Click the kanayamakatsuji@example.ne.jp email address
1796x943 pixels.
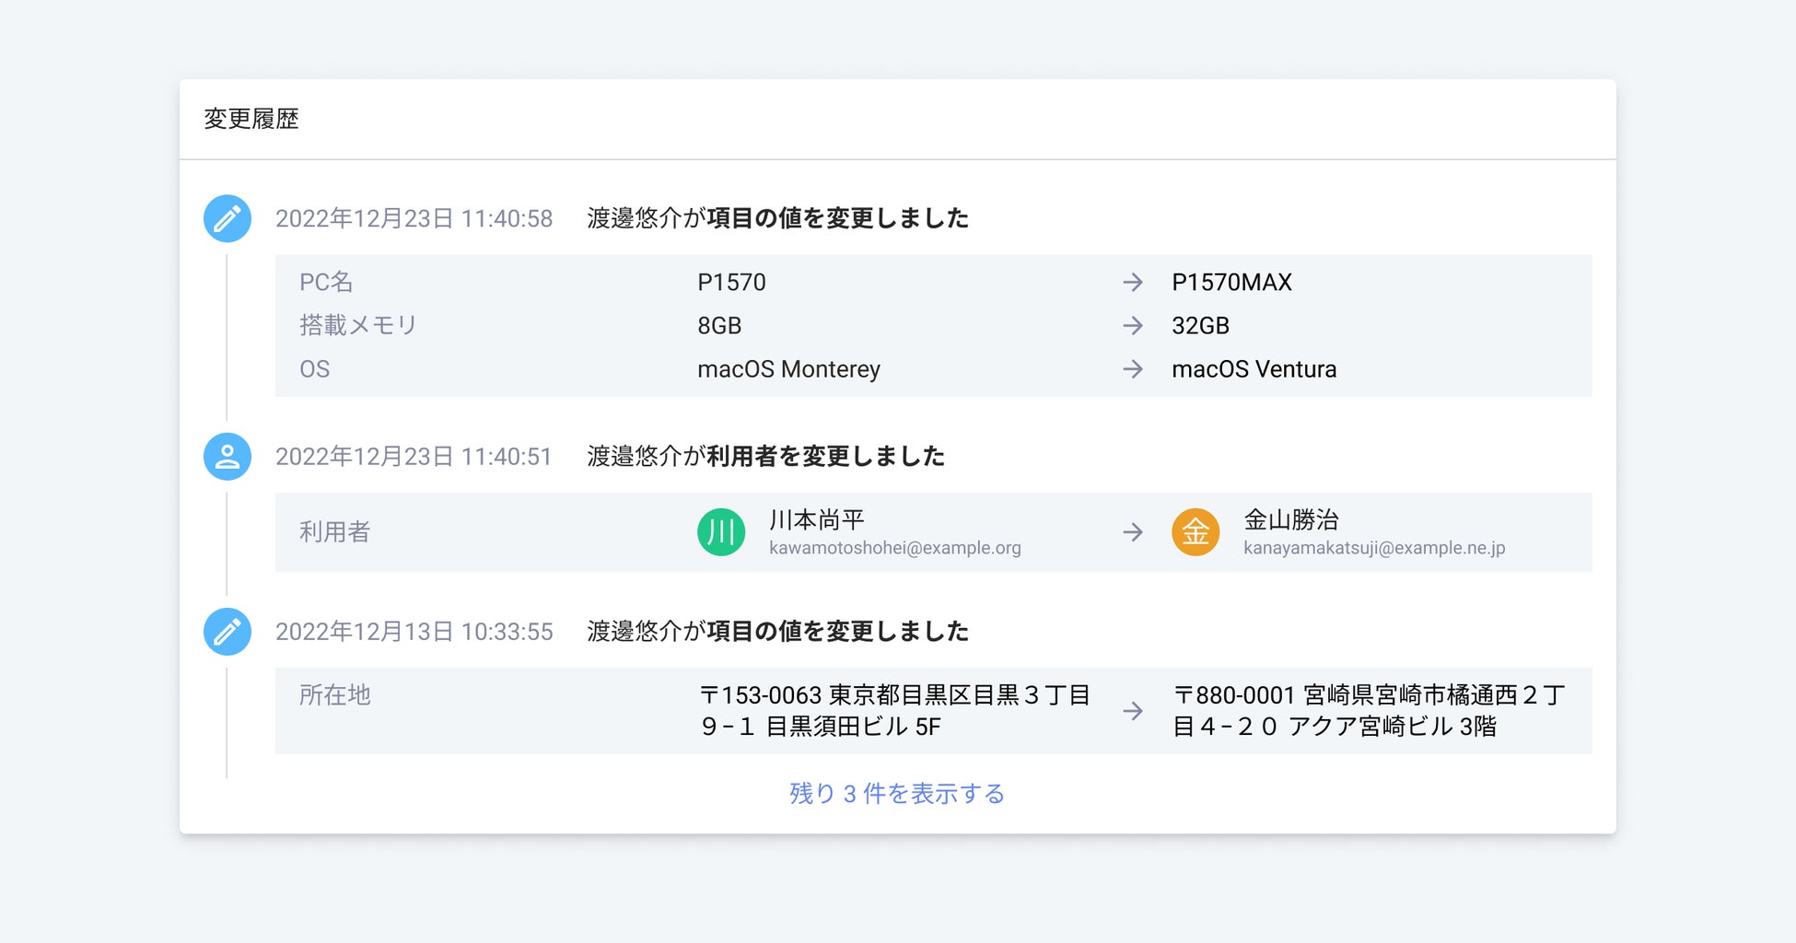tap(1374, 548)
